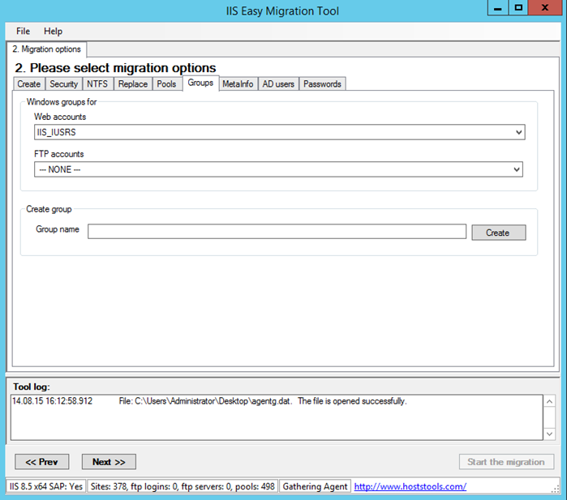
Task: Select the '2. Migration options' tab
Action: [47, 49]
